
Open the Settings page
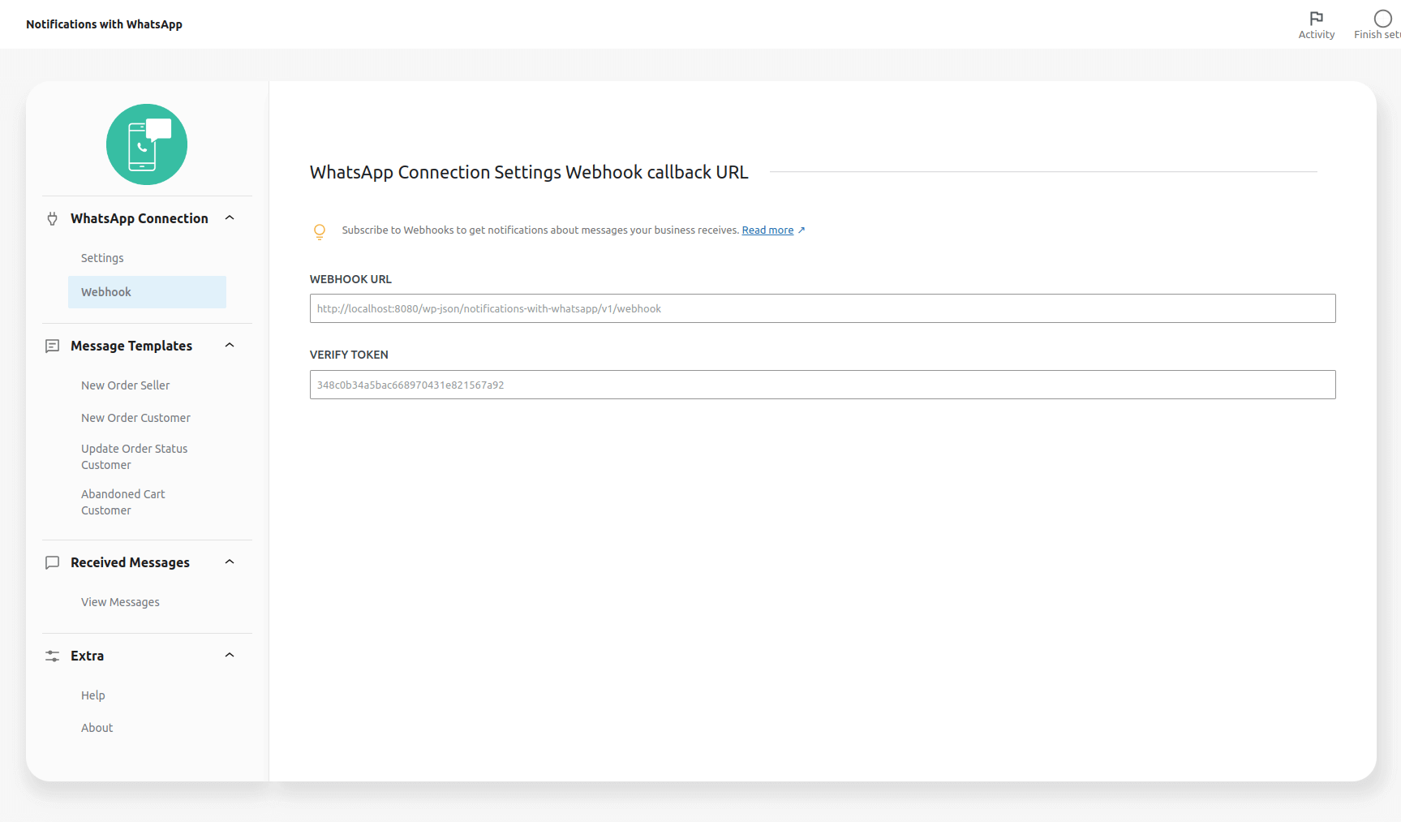(x=102, y=257)
